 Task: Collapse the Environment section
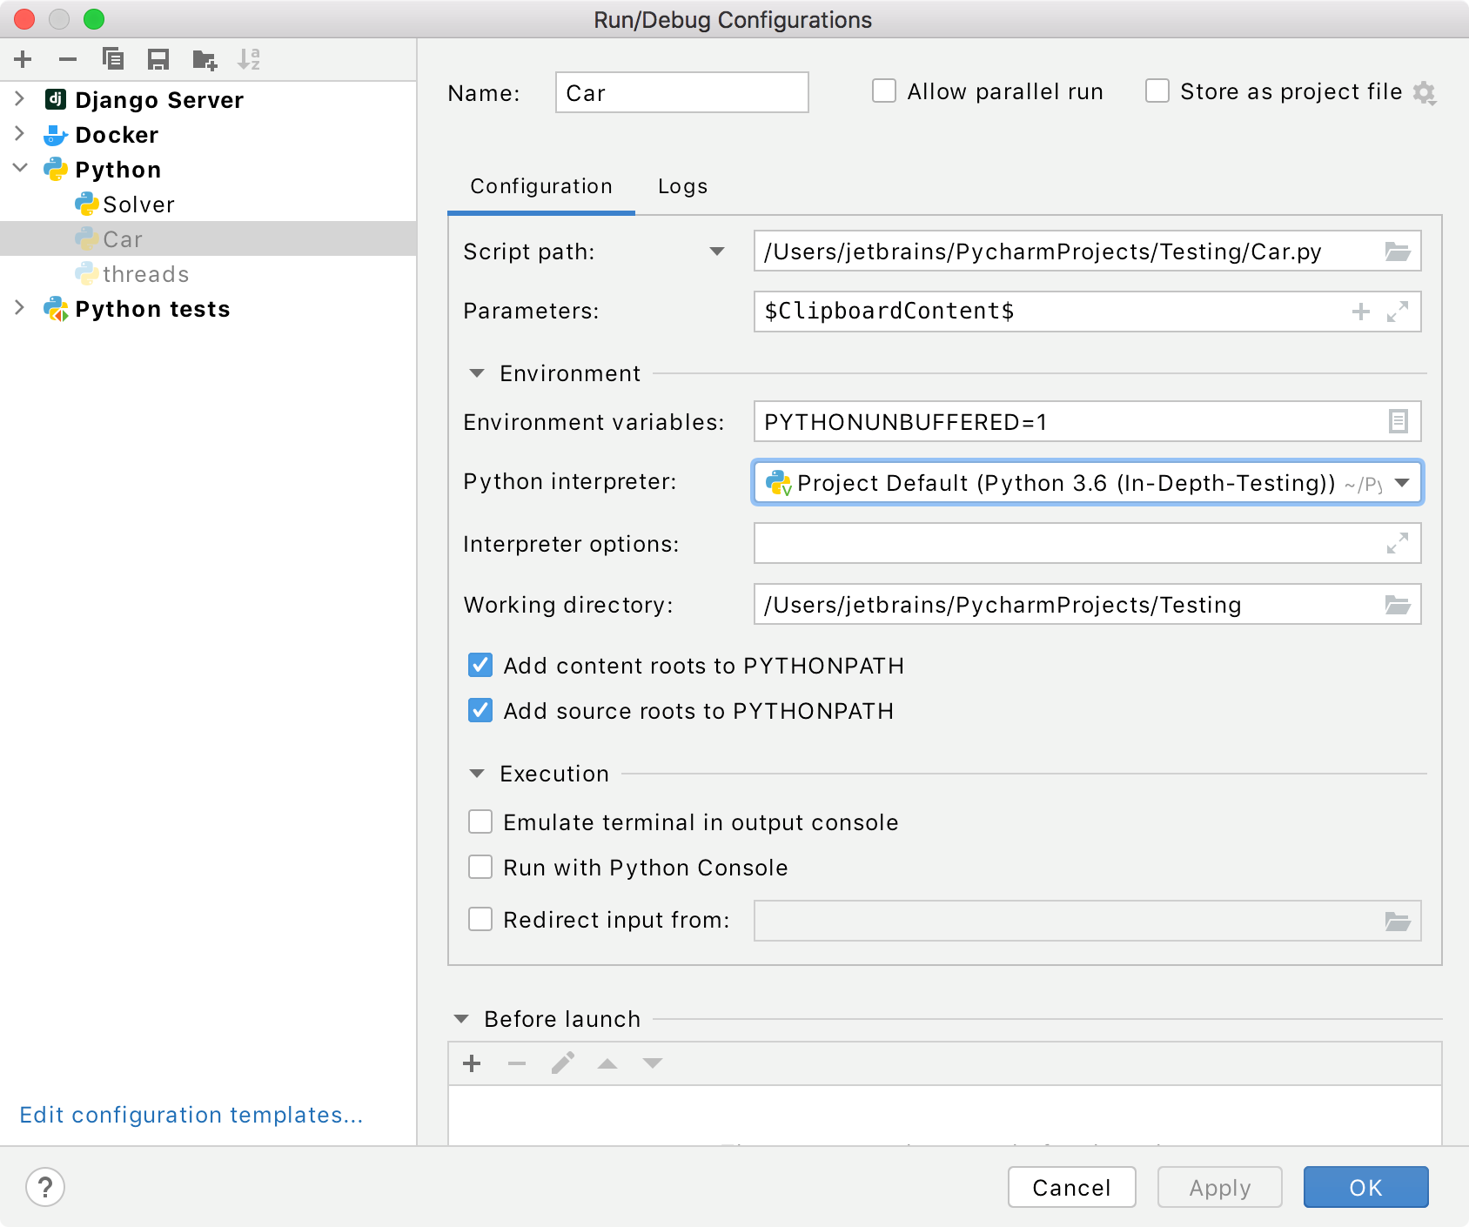(x=475, y=372)
